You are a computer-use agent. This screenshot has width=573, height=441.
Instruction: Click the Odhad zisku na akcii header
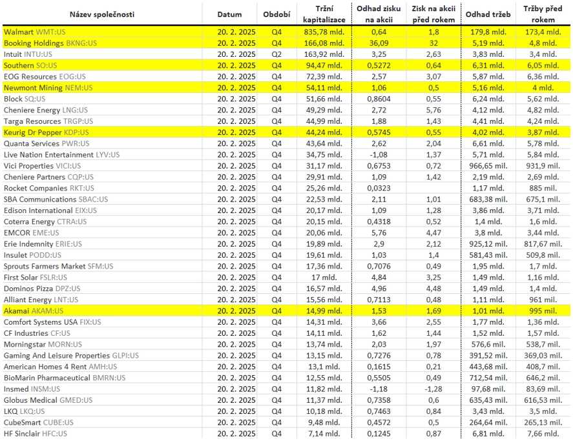[x=379, y=14]
